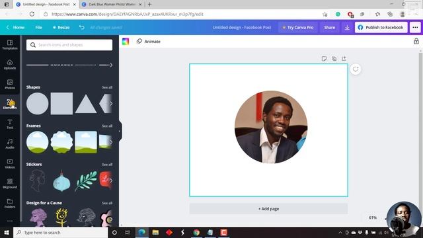
Task: Click the Windows Start button
Action: pos(6,232)
